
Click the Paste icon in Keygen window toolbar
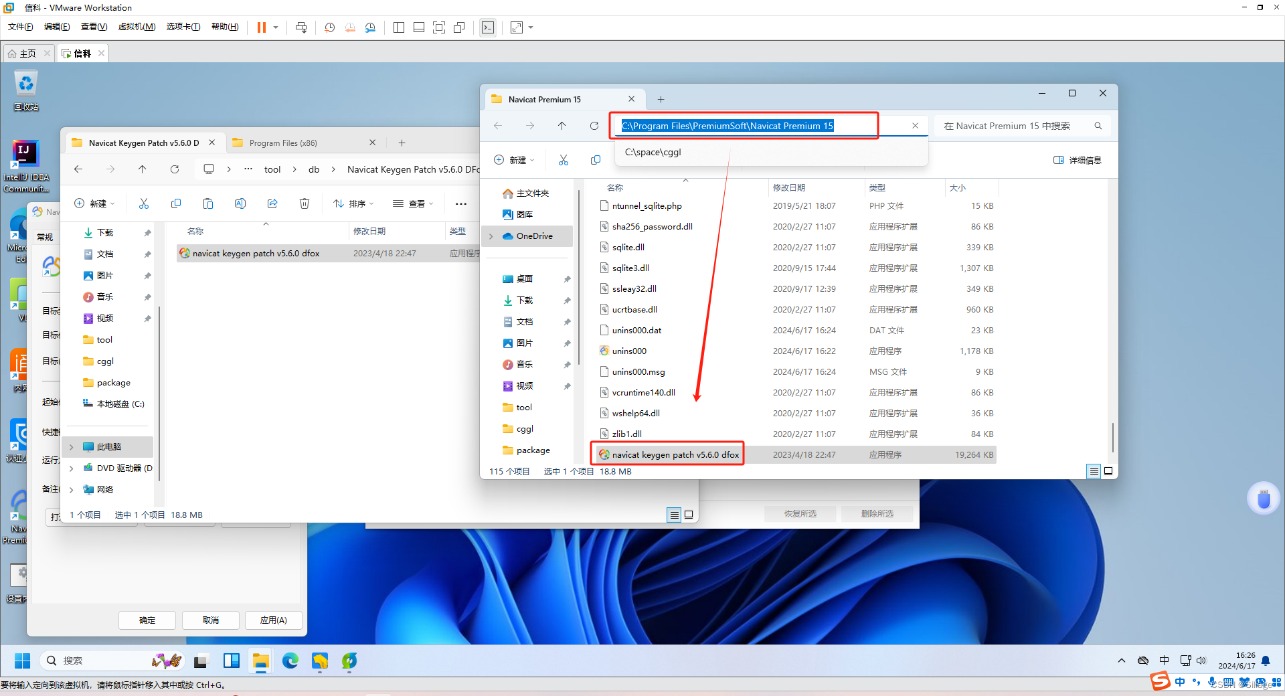(x=208, y=203)
